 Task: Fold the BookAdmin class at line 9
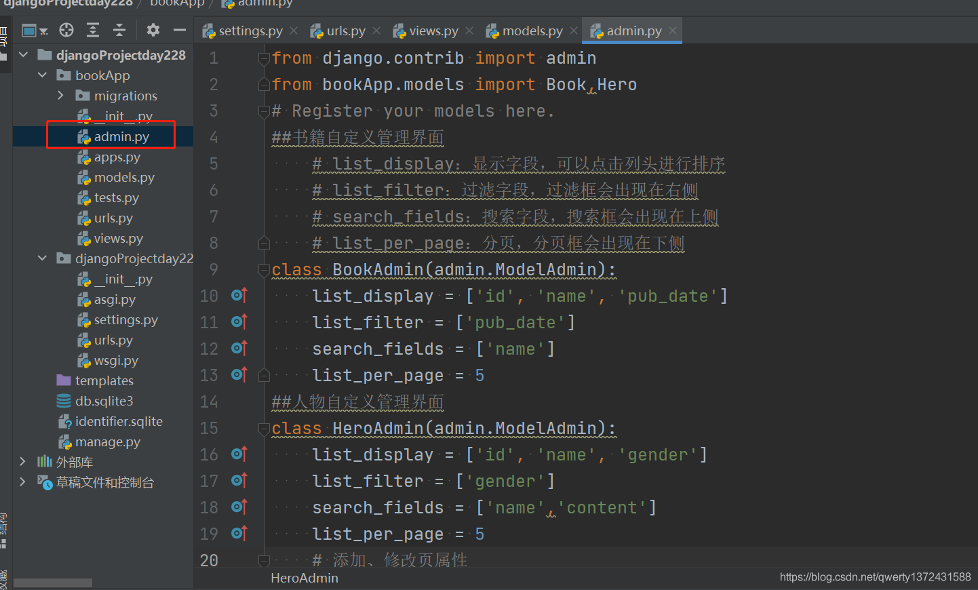coord(264,270)
